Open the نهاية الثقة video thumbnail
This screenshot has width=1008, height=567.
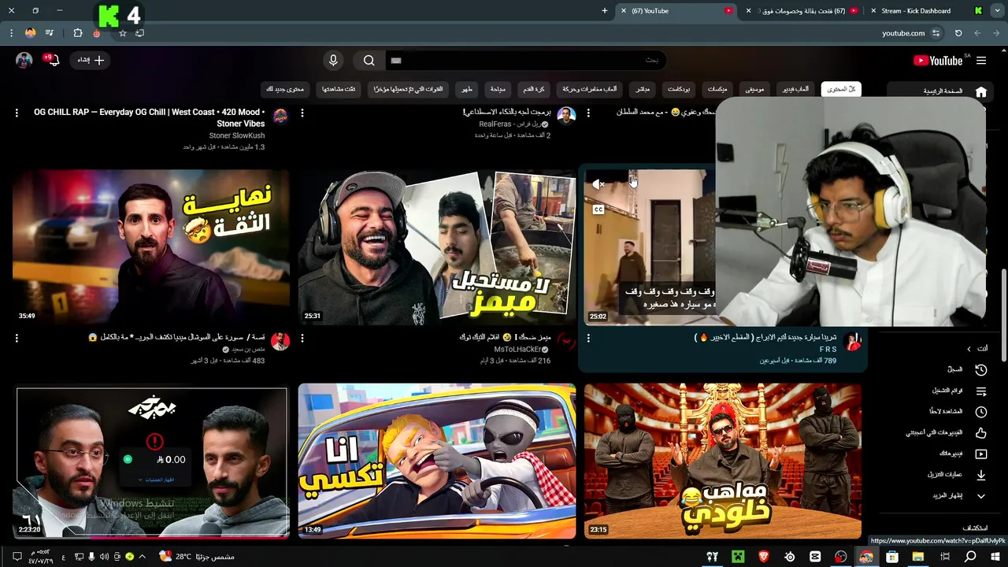tap(151, 246)
